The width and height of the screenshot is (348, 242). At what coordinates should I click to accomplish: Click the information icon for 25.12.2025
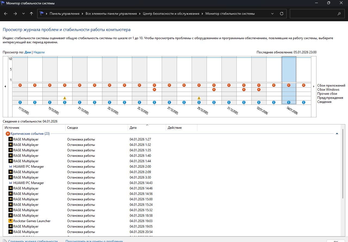pos(139,102)
